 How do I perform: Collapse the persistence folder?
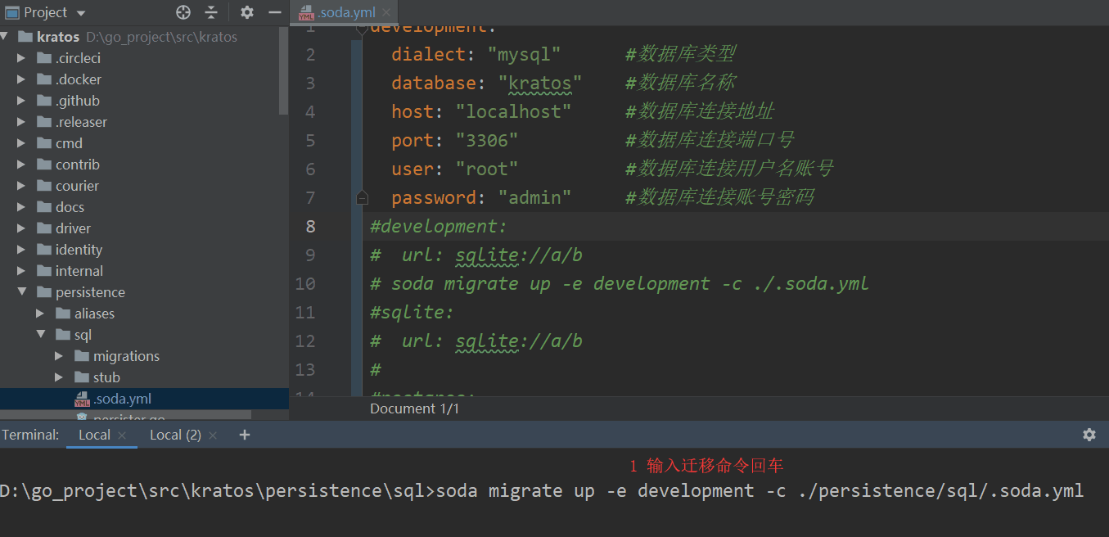(x=21, y=292)
